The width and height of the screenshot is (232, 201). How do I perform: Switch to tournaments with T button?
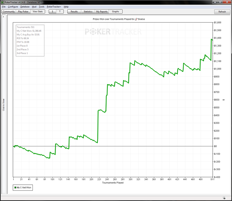[x=60, y=12]
